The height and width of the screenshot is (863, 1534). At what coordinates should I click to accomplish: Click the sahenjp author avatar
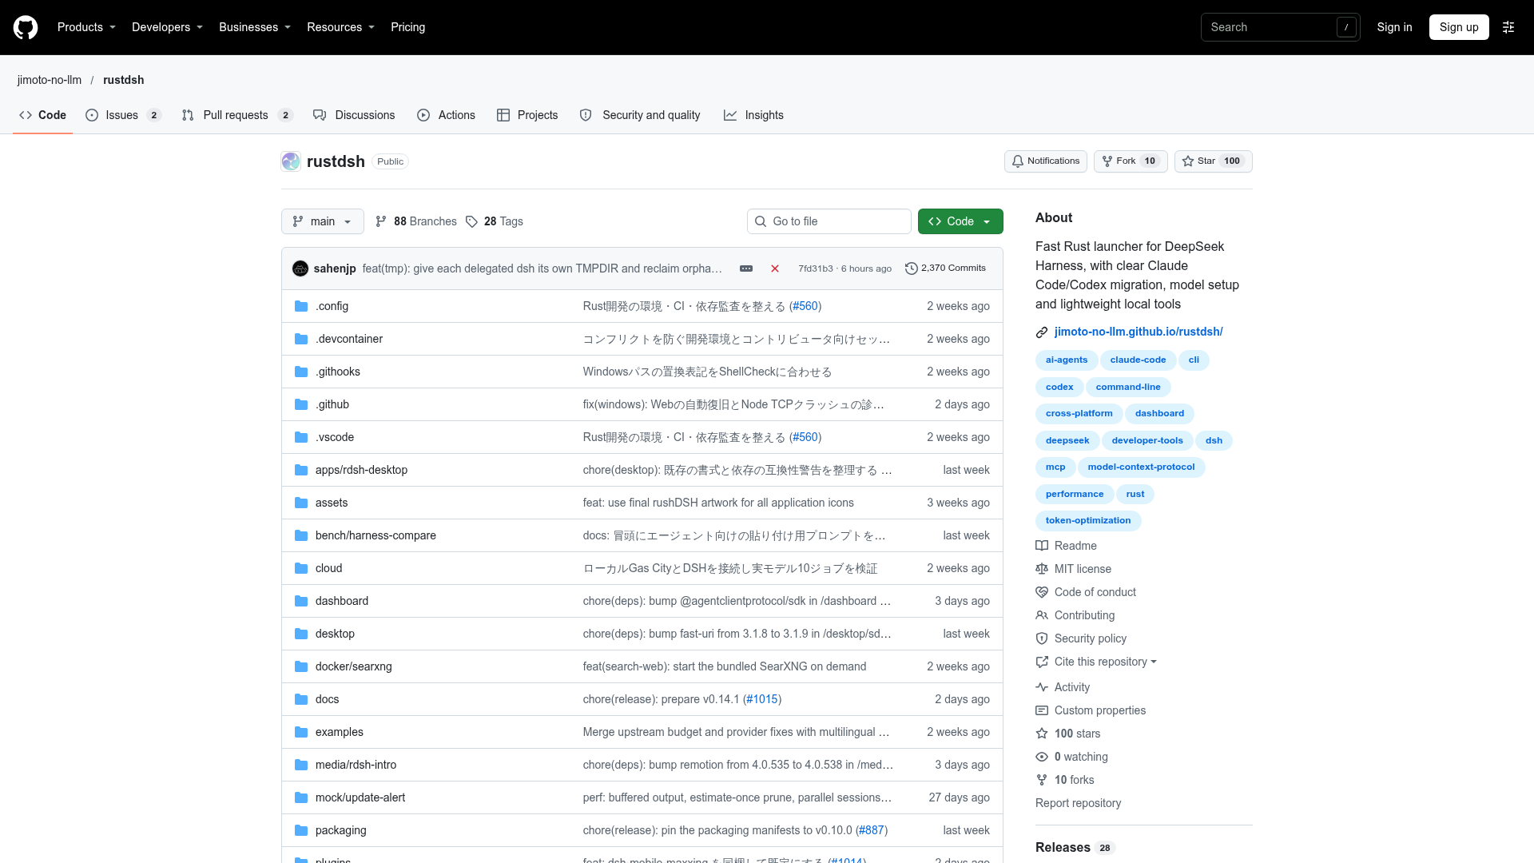[x=300, y=268]
